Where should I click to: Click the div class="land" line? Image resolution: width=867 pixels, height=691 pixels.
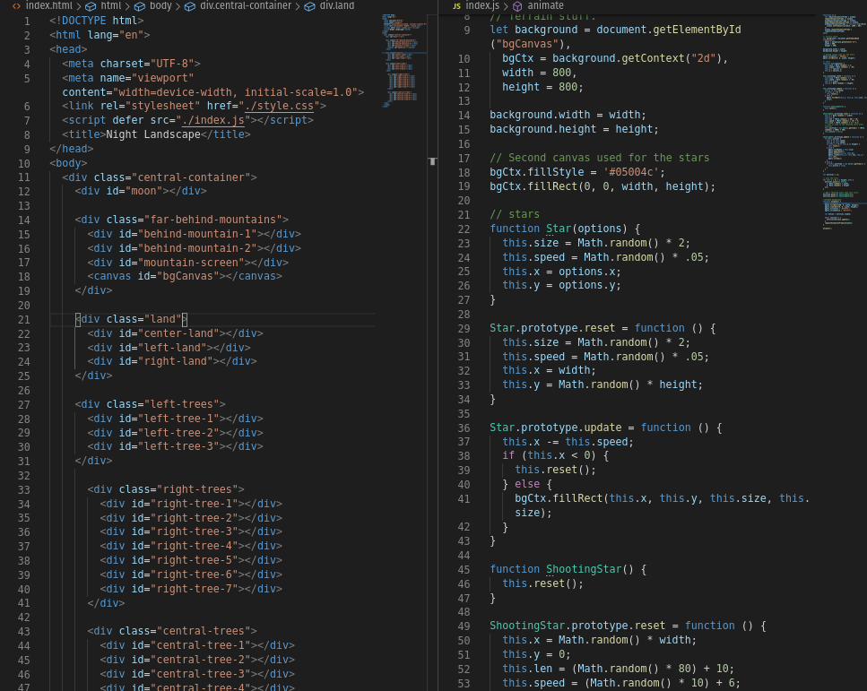131,319
